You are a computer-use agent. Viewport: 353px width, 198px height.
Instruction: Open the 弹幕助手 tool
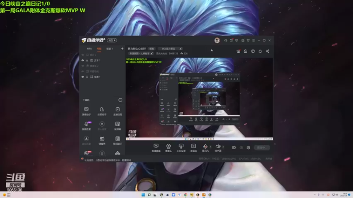click(x=86, y=111)
